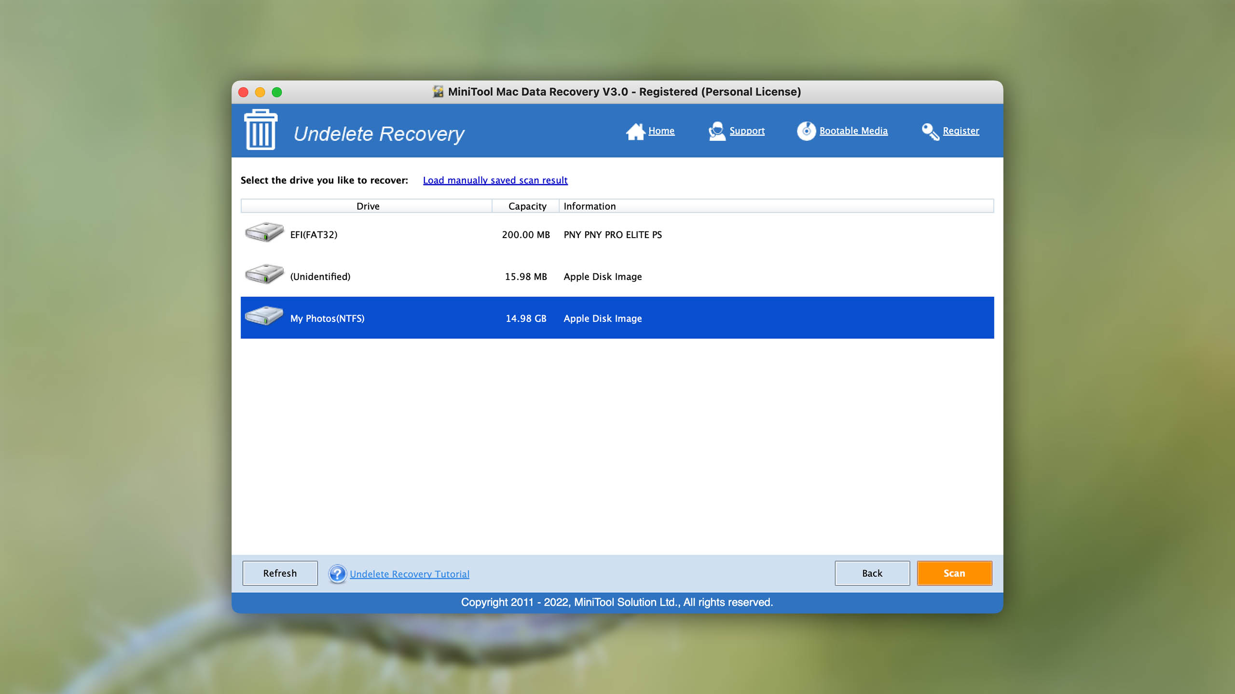1235x694 pixels.
Task: Click the Undelete Recovery trash can icon
Action: pyautogui.click(x=261, y=130)
